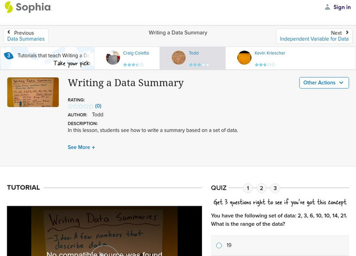The height and width of the screenshot is (256, 356).
Task: Click the Sophia leaf logo
Action: pos(8,7)
